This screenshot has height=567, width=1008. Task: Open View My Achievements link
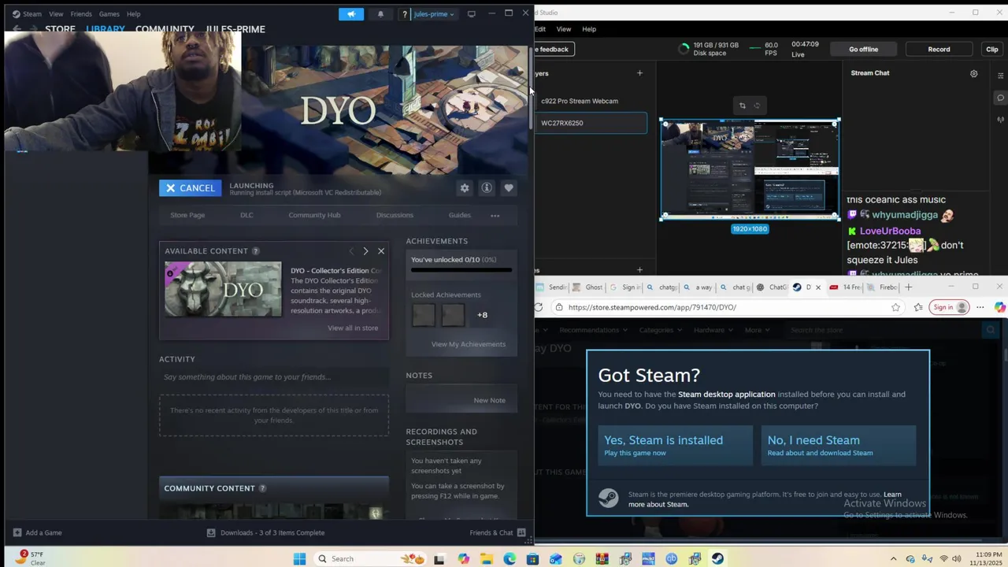(469, 344)
